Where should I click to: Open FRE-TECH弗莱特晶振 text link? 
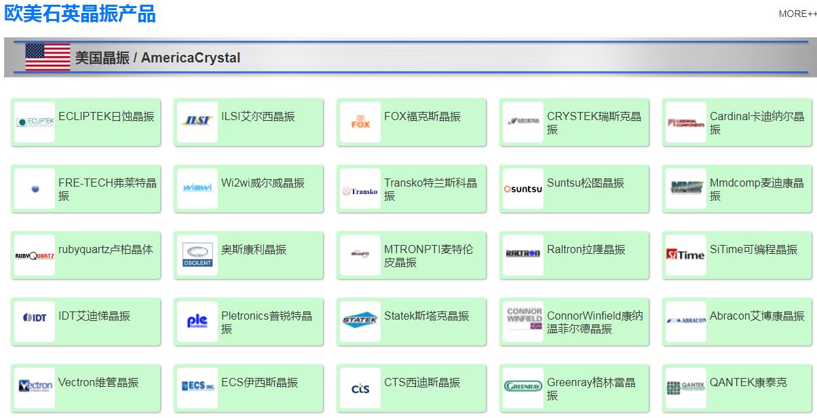tap(107, 189)
